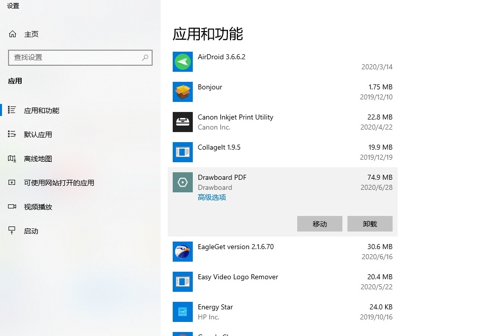Select Easy Video Logo Remover name

click(238, 277)
